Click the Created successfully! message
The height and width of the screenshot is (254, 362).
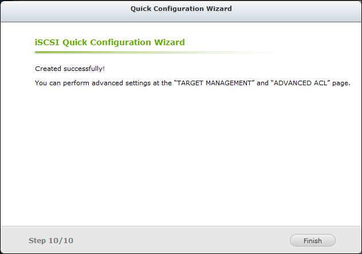[x=70, y=69]
